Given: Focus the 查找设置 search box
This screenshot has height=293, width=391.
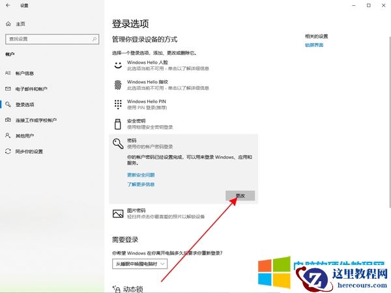Looking at the screenshot, I should (x=52, y=39).
